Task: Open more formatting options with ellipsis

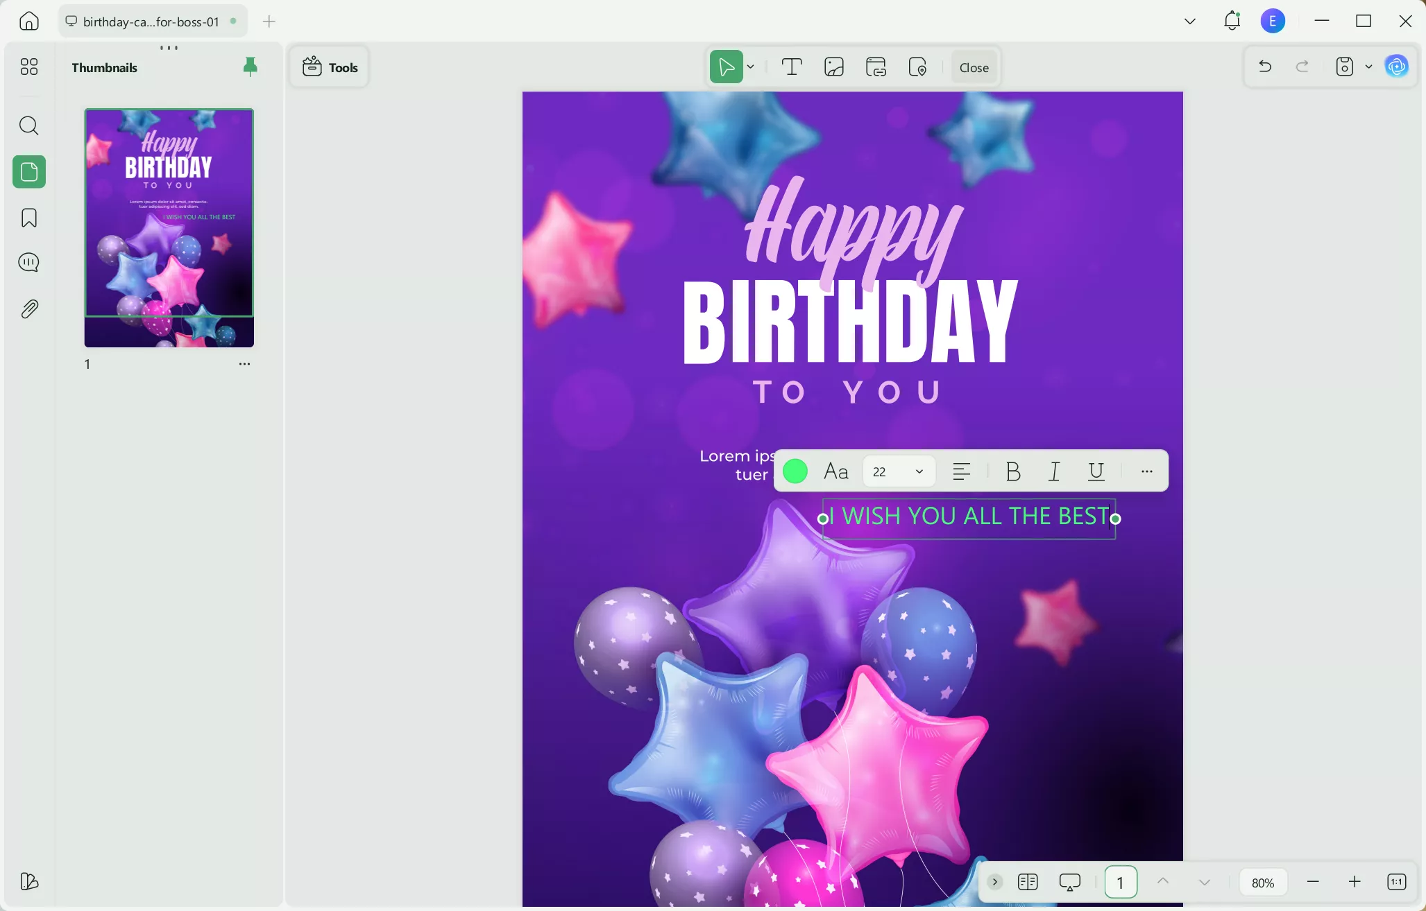Action: coord(1146,471)
